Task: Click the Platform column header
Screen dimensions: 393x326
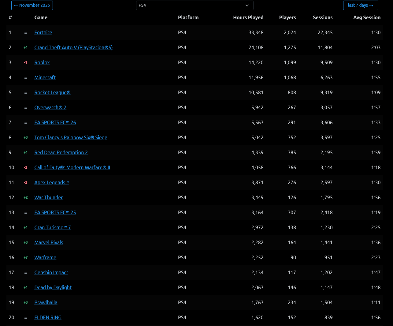Action: click(188, 17)
